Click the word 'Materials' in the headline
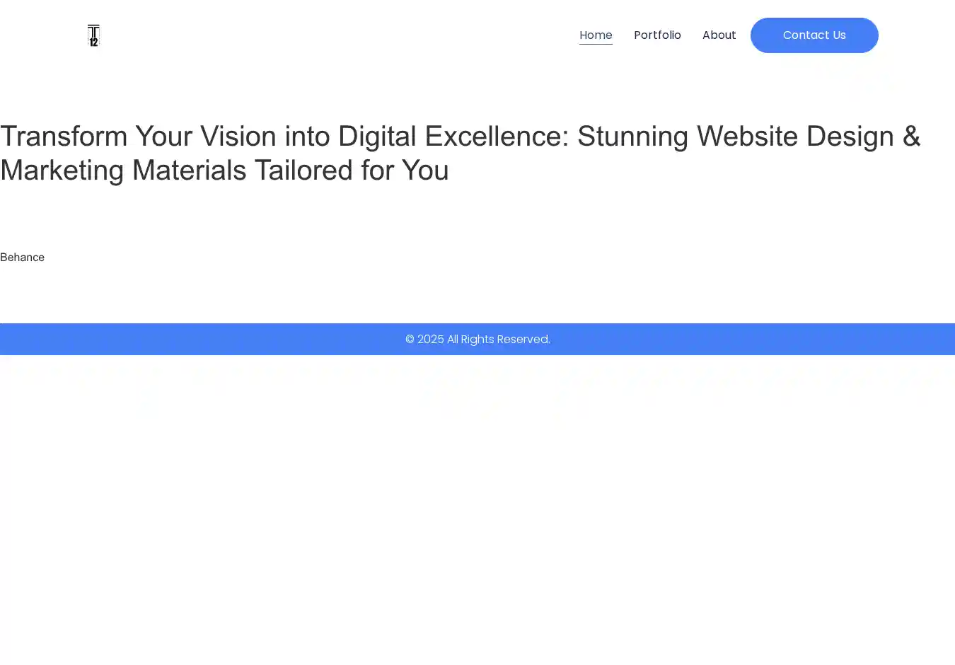The image size is (955, 665). click(x=189, y=170)
